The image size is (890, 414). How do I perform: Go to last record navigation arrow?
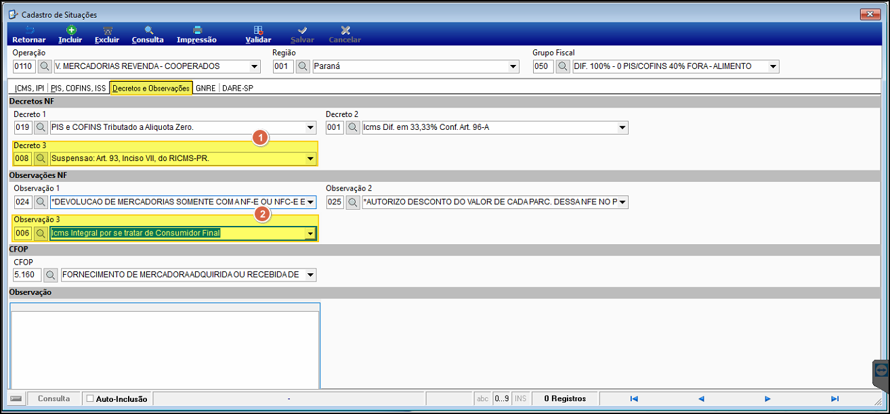(x=834, y=398)
